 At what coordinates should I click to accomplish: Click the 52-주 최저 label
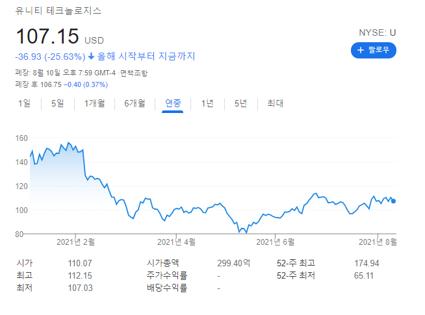pos(296,275)
